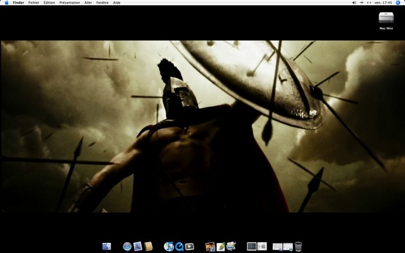Launch iTunes from the Dock
Viewport: 405px width, 253px height.
(169, 246)
